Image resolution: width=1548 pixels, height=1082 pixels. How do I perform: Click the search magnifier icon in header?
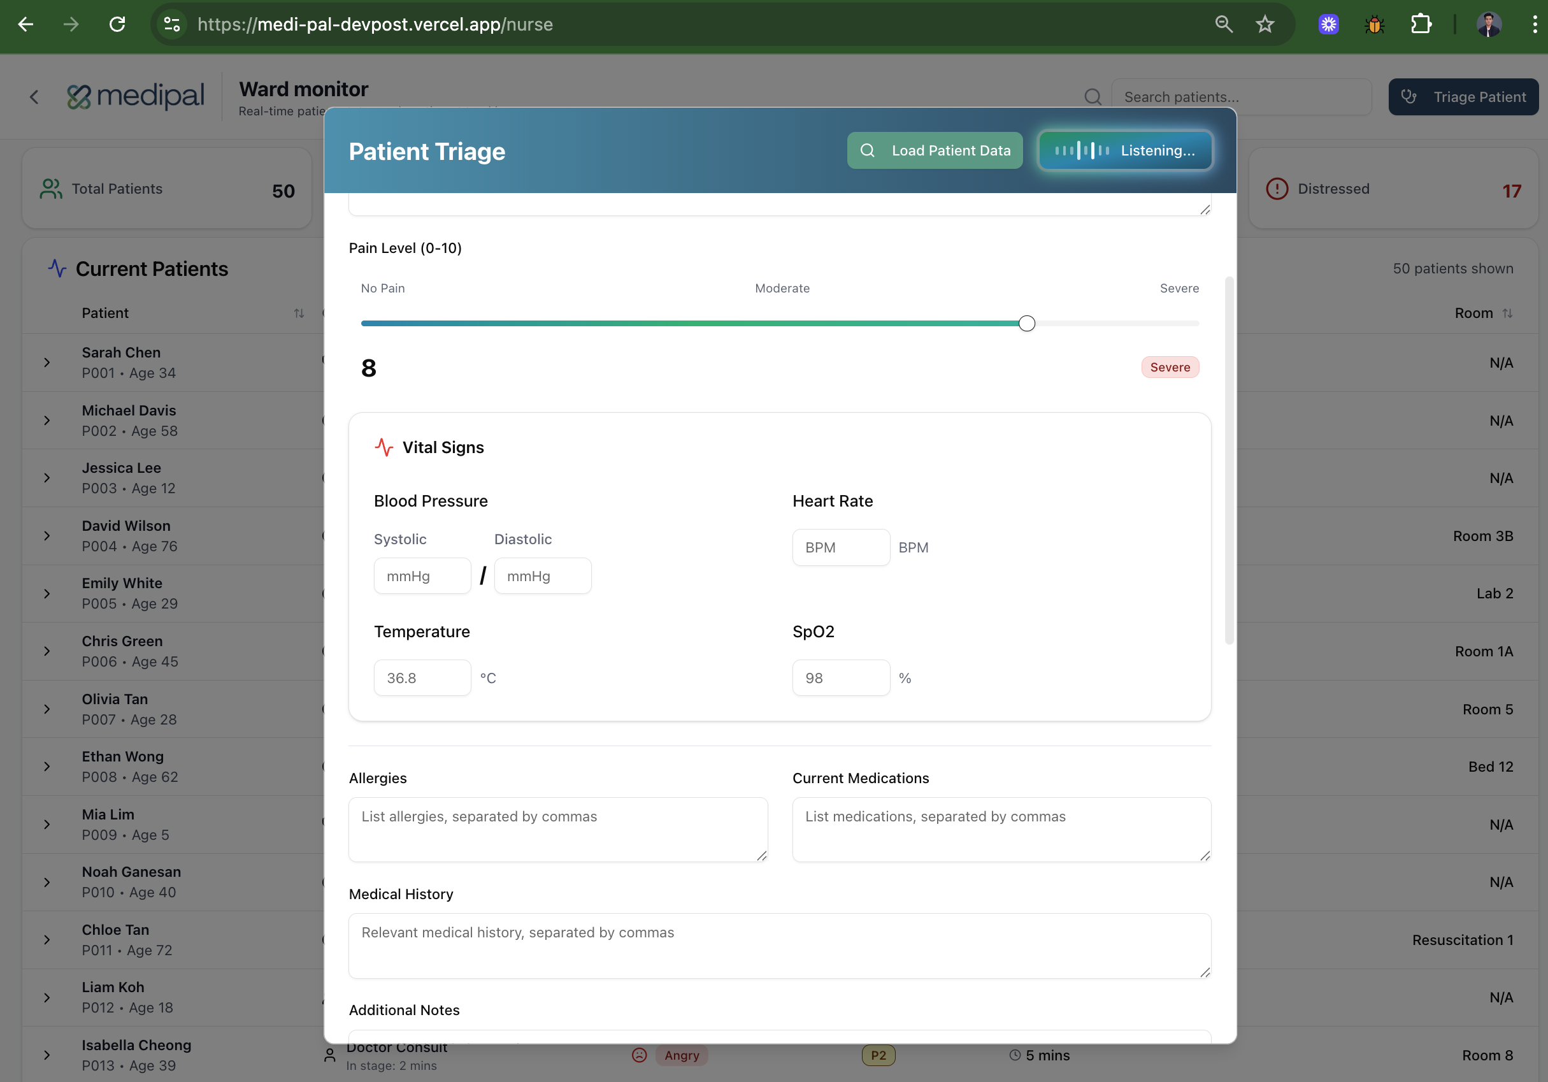click(1093, 97)
